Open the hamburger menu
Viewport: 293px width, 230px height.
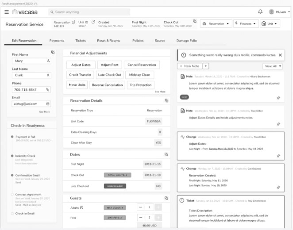click(x=7, y=12)
